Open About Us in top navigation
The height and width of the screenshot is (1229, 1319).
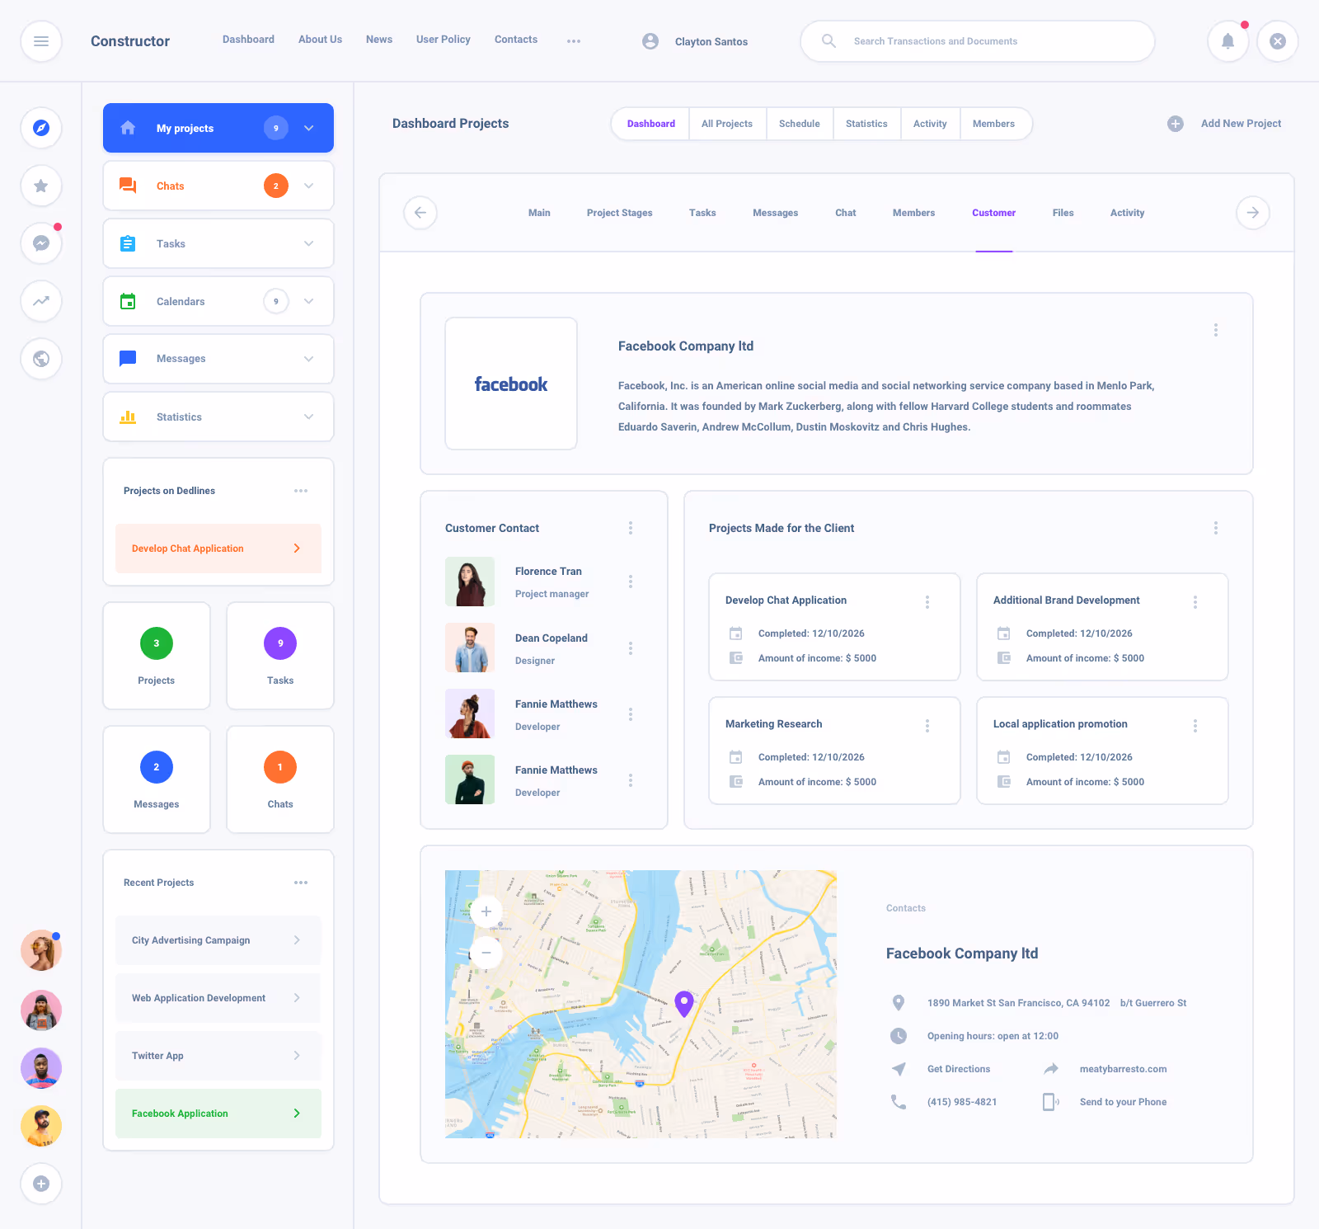(320, 40)
